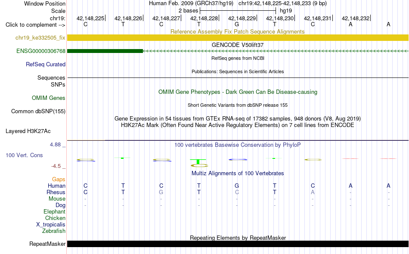Image resolution: width=409 pixels, height=254 pixels.
Task: Click the Click to complement label
Action: [x=35, y=25]
